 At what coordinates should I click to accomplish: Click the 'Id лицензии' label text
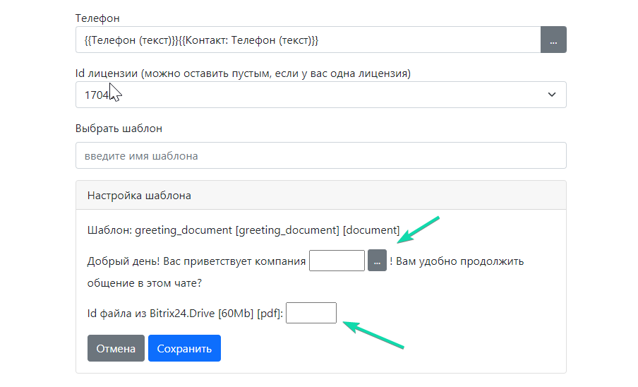tap(243, 73)
